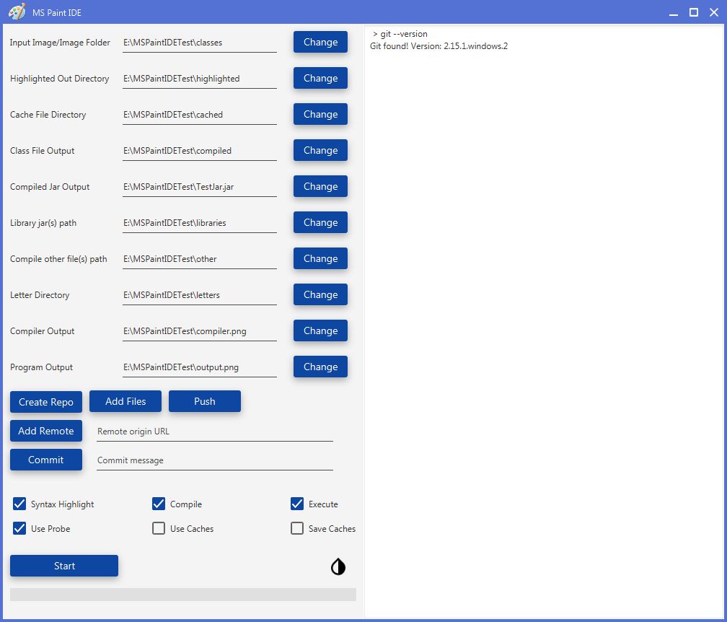Enable the Use Caches checkbox
The height and width of the screenshot is (622, 727).
point(158,528)
